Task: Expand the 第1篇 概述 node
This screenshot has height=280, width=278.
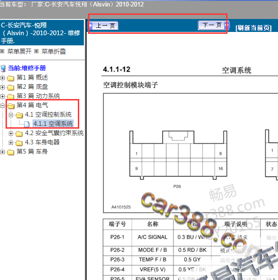Action: [x=2, y=78]
